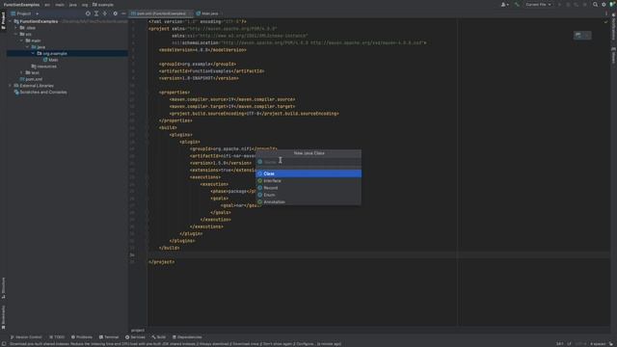The image size is (617, 347).
Task: Click FunctionExamples in navigation breadcrumb
Action: pyautogui.click(x=21, y=4)
